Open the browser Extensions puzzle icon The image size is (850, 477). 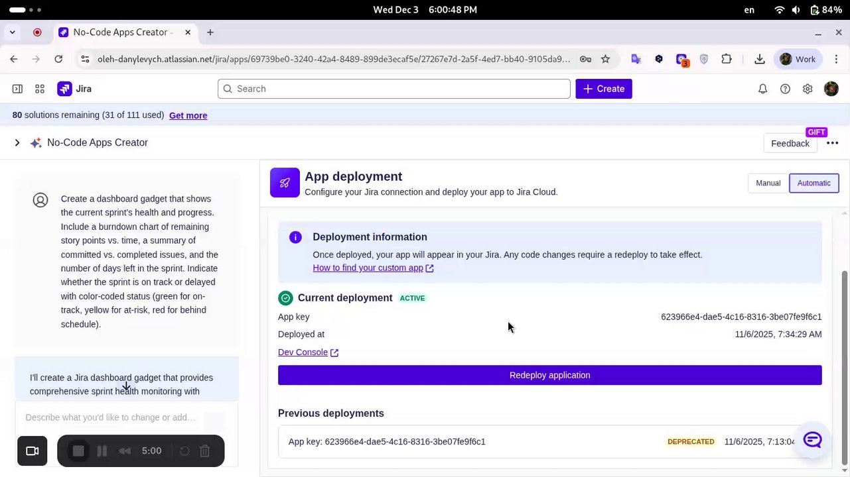(727, 59)
